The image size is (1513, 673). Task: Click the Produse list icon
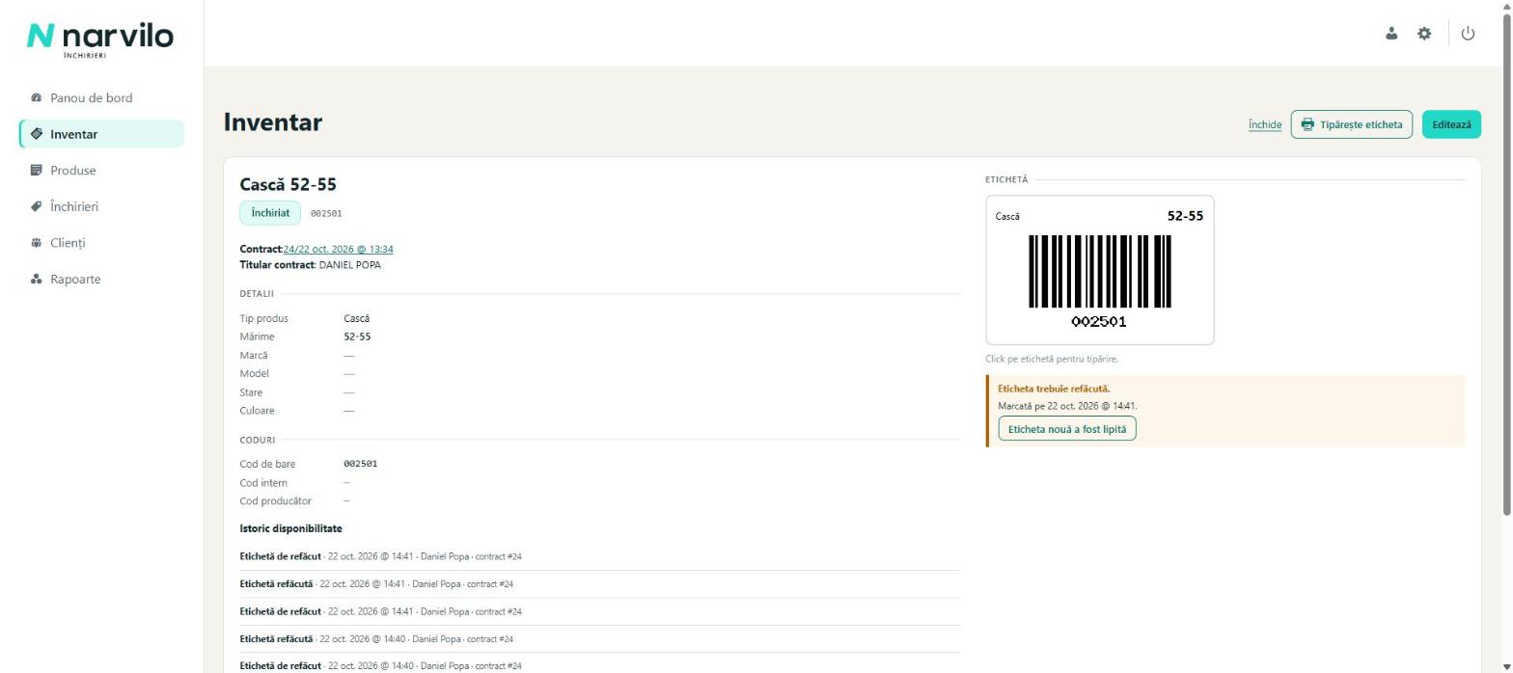coord(37,171)
